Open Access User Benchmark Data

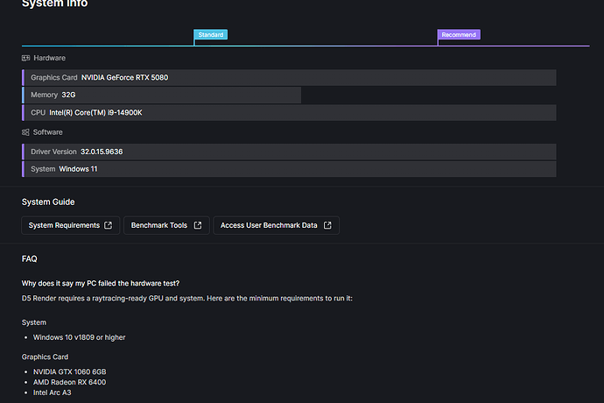[x=277, y=225]
